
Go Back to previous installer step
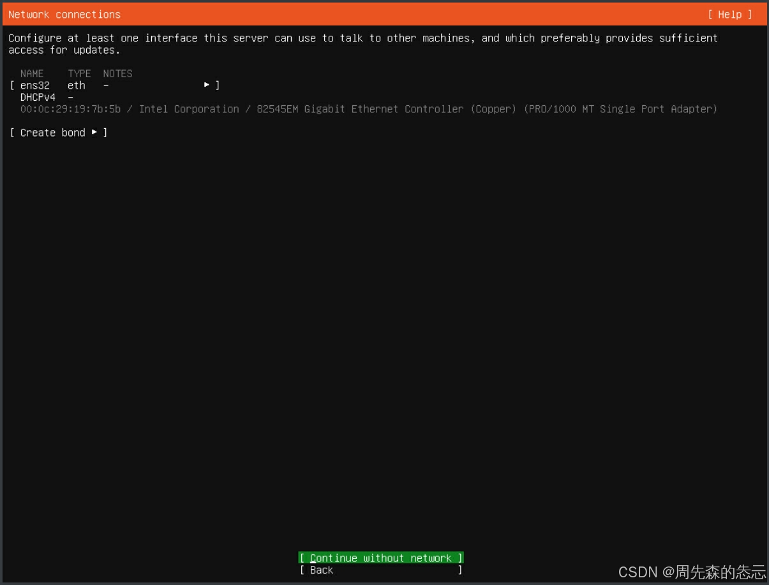pyautogui.click(x=381, y=570)
